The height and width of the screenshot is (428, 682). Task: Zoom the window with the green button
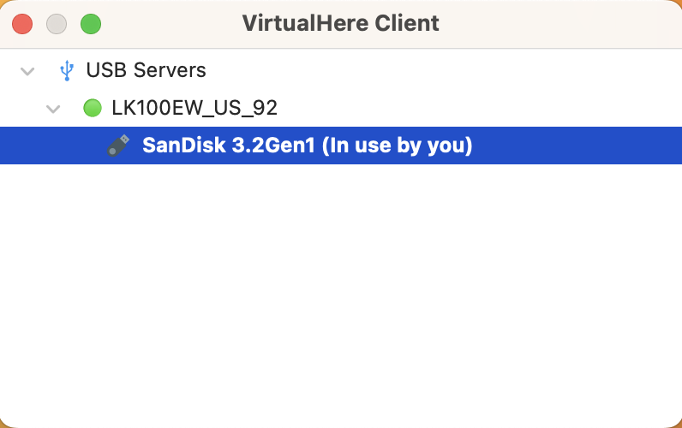[x=91, y=24]
